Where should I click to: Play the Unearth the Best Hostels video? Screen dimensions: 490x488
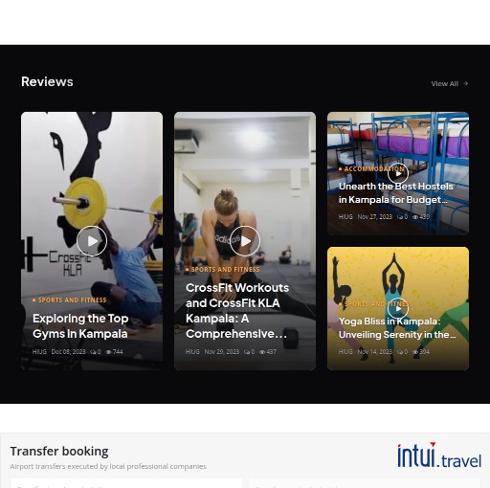click(x=398, y=173)
